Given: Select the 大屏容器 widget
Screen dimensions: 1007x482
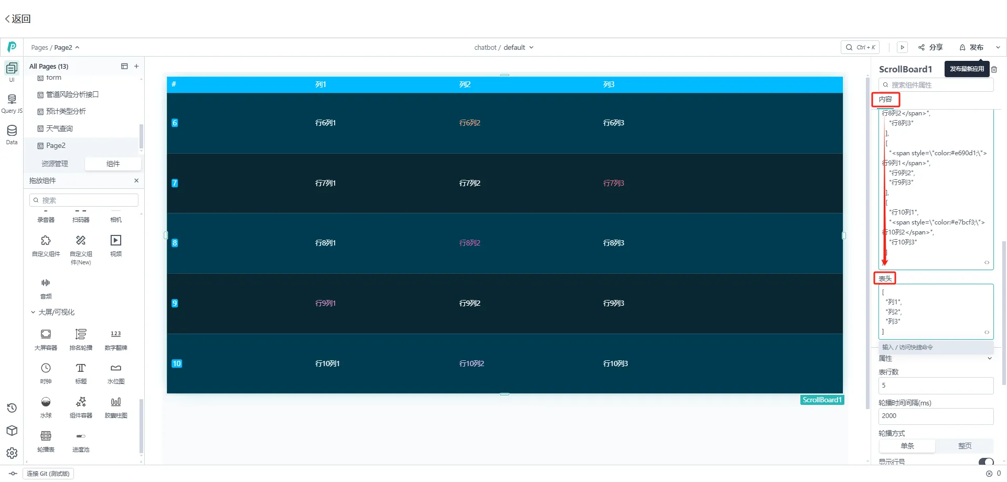Looking at the screenshot, I should point(46,340).
